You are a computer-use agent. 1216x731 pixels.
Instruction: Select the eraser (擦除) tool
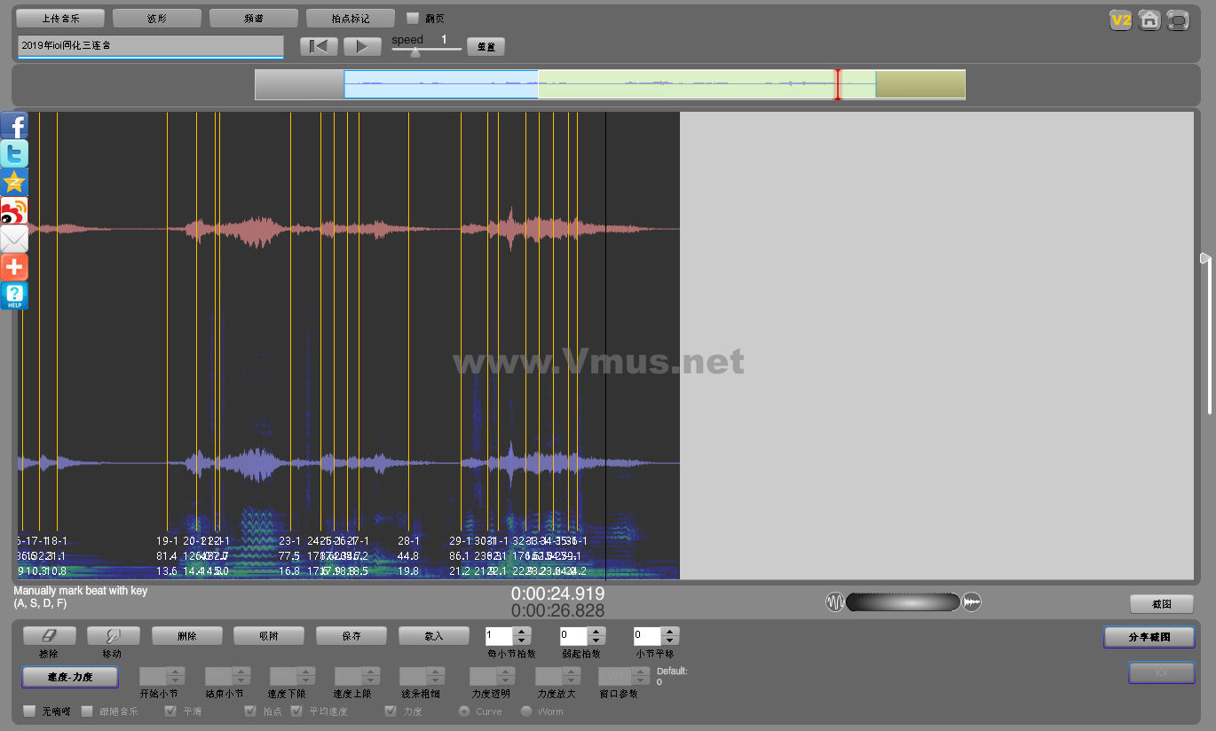50,635
